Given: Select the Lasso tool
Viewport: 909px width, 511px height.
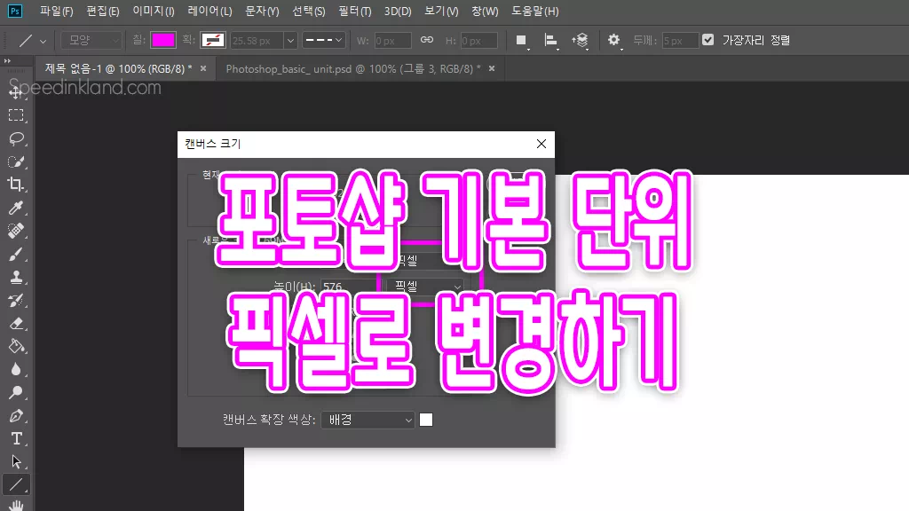Looking at the screenshot, I should click(16, 138).
